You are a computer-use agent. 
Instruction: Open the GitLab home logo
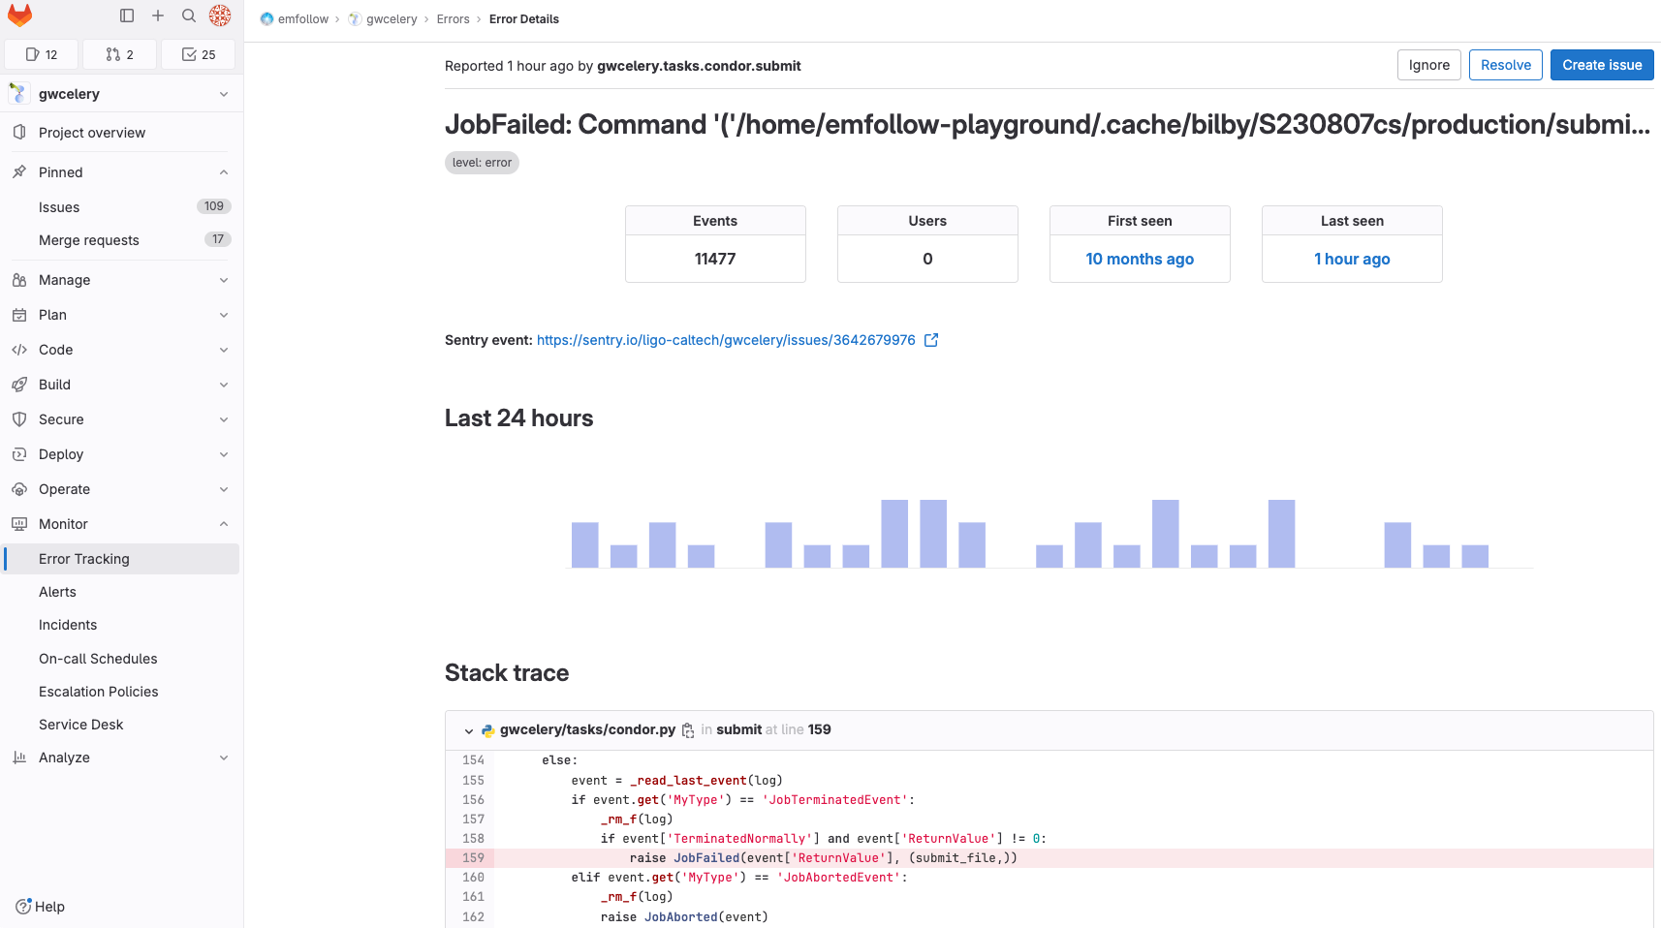[19, 15]
